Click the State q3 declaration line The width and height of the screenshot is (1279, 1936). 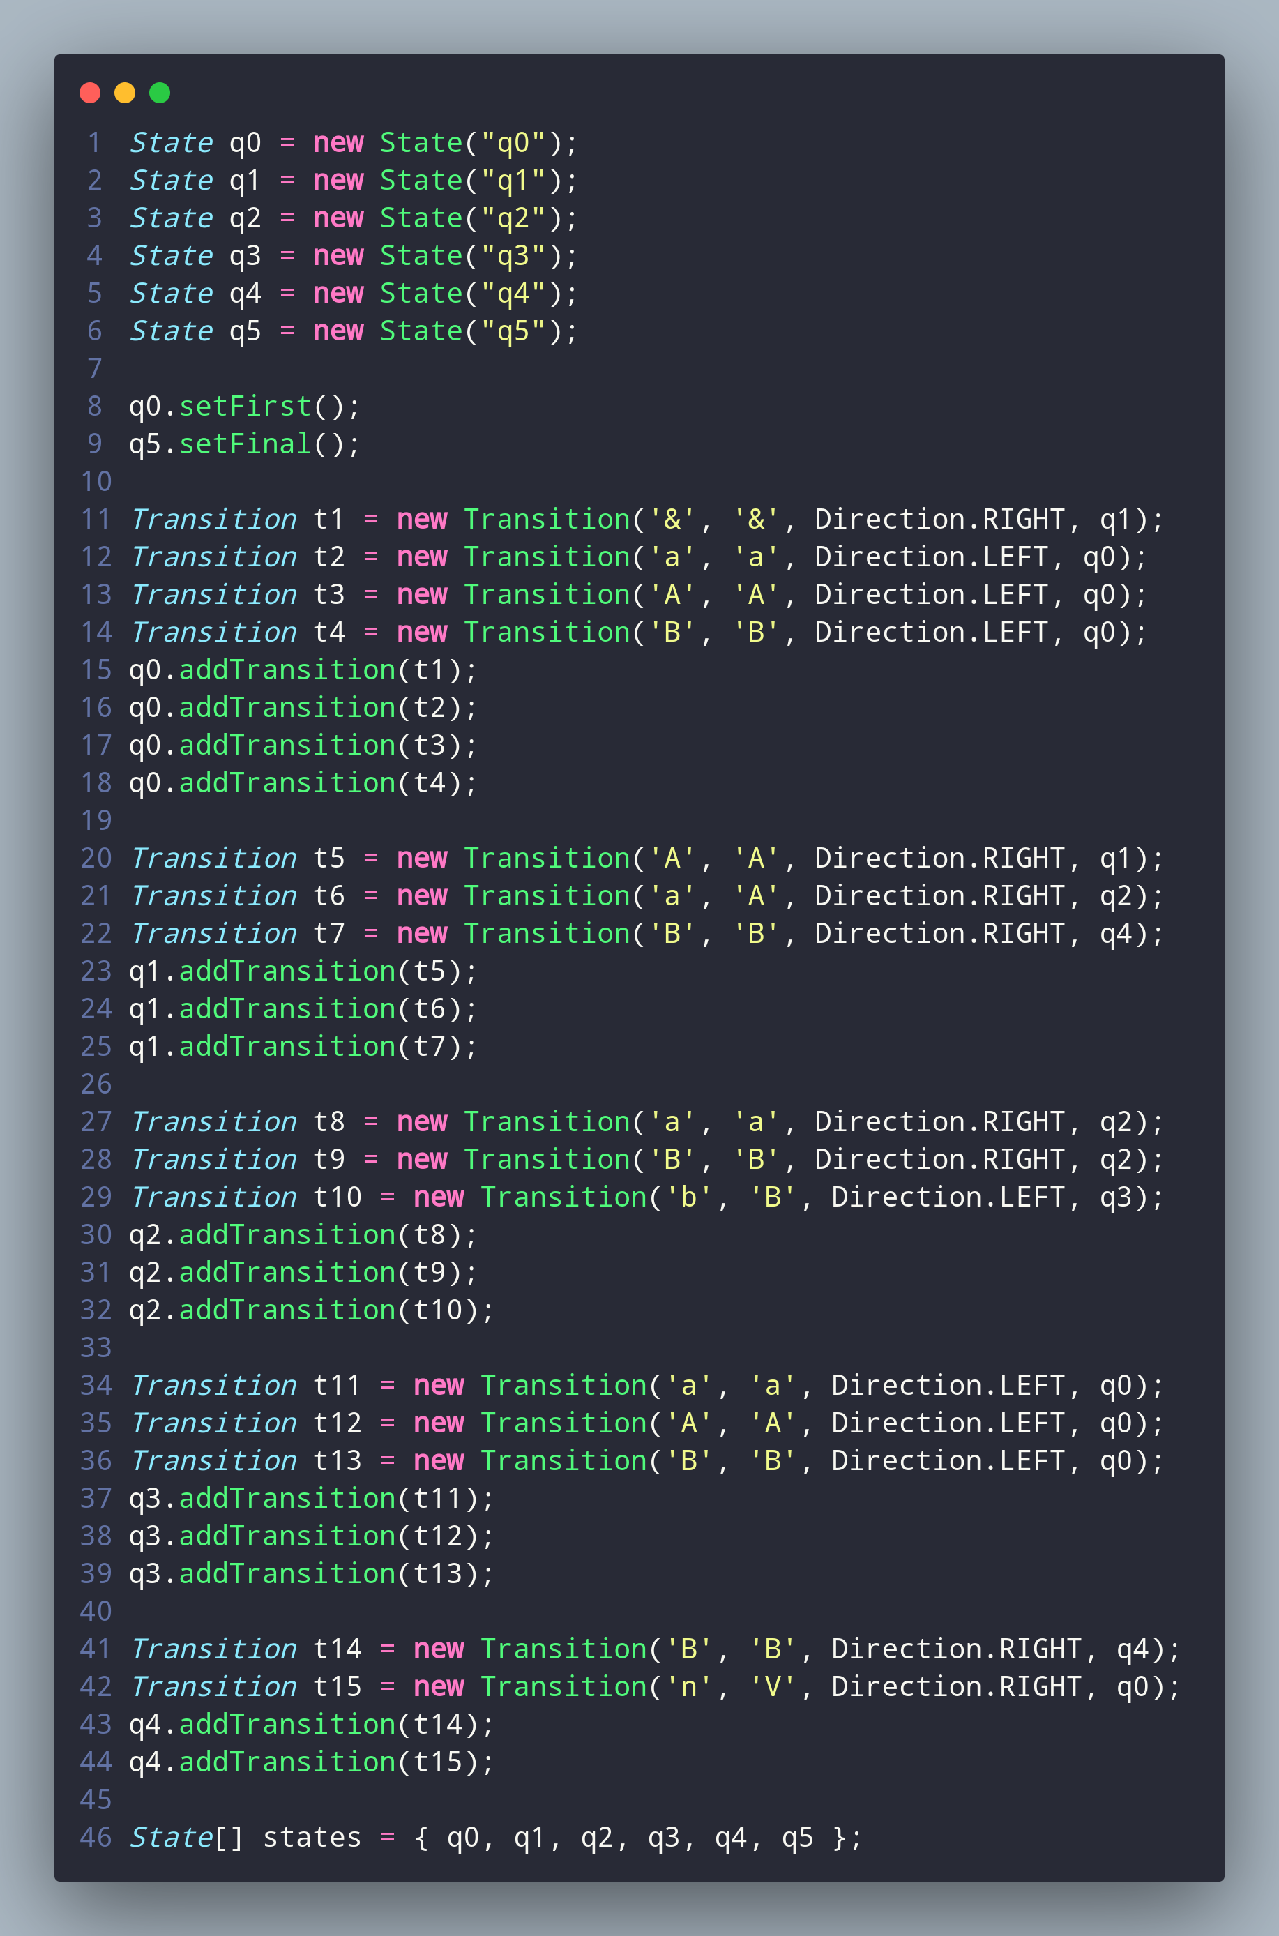click(x=354, y=255)
